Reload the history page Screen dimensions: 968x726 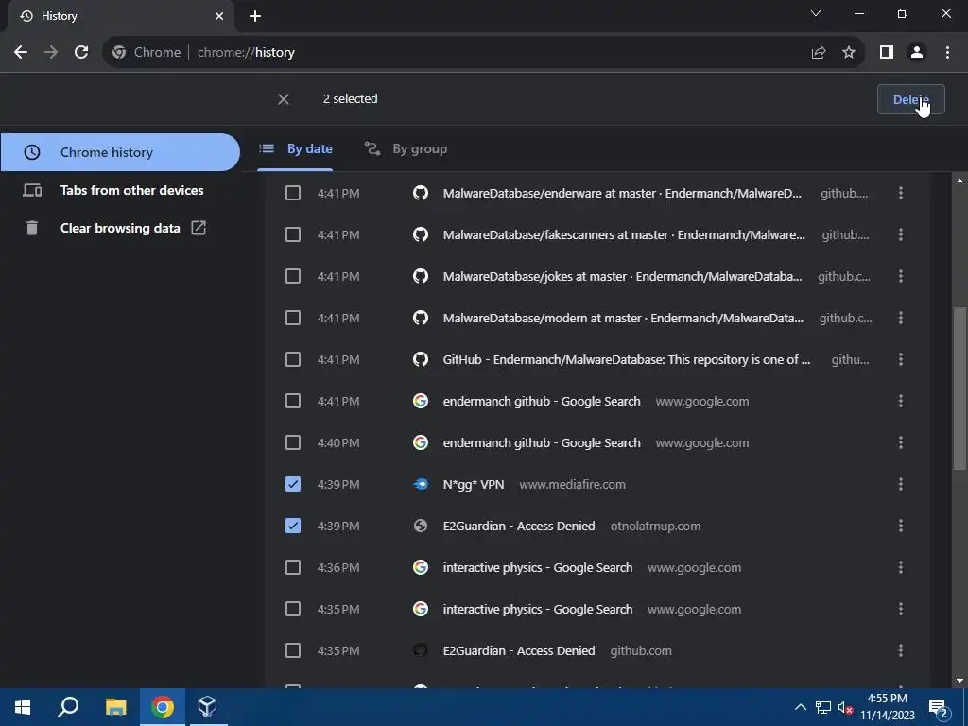pos(81,53)
